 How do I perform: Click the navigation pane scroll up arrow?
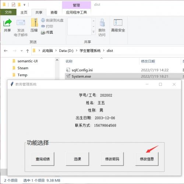point(57,60)
